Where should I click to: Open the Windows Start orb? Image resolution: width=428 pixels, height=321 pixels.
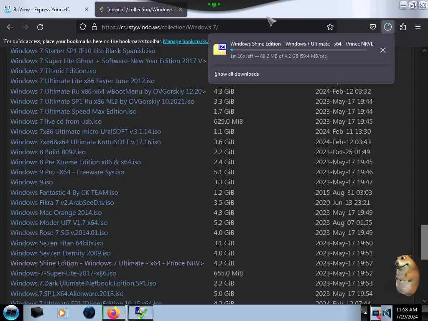tap(11, 313)
